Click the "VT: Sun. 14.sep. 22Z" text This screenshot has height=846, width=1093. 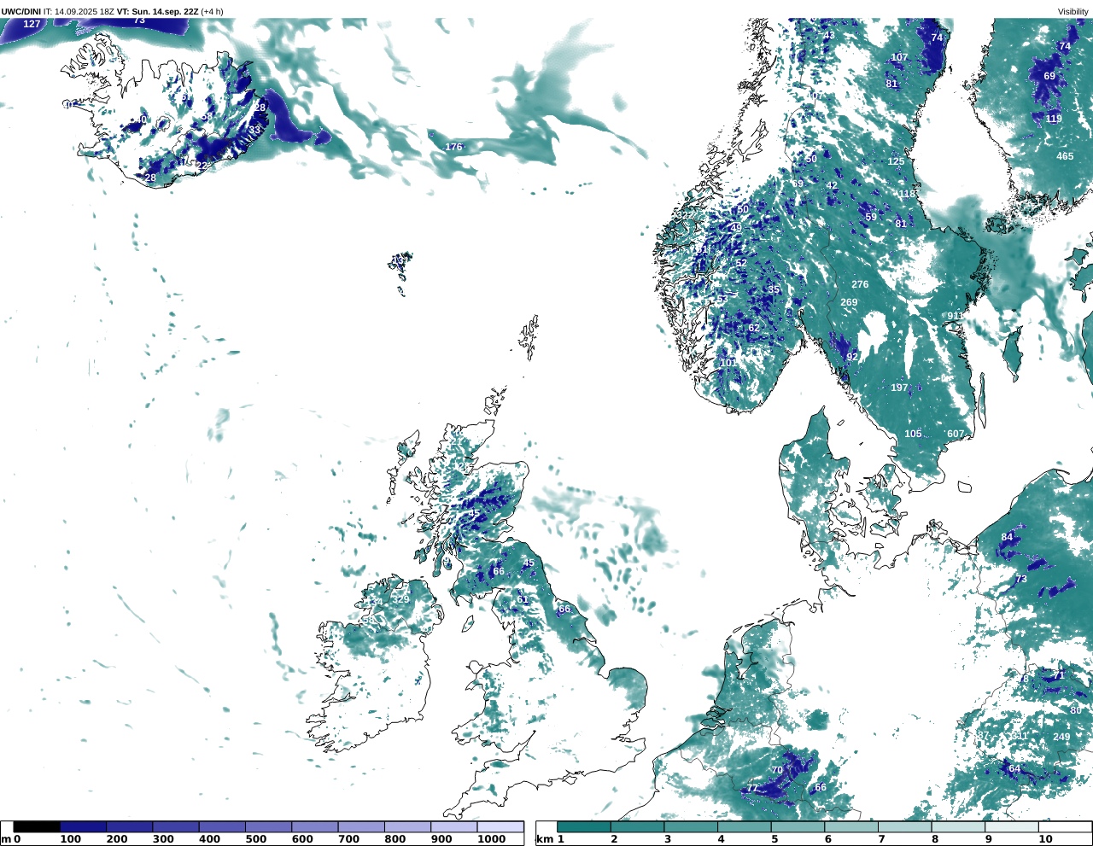click(x=157, y=11)
